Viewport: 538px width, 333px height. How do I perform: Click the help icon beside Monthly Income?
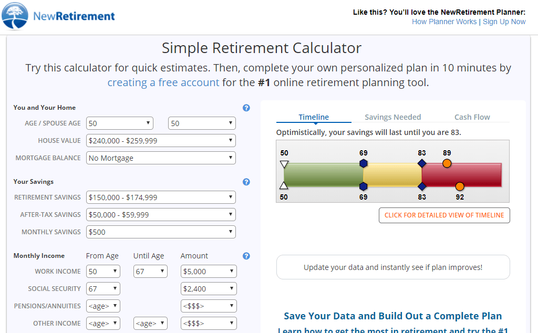246,256
